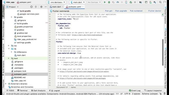
Task: Open Project panel settings gear
Action: tap(41, 7)
